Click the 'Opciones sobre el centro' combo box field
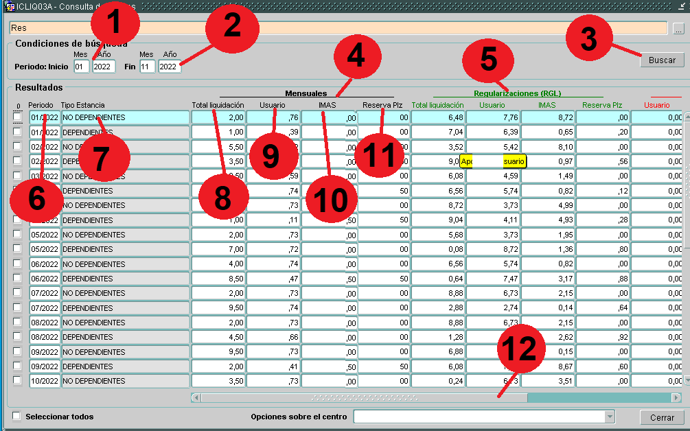The image size is (690, 431). 478,417
